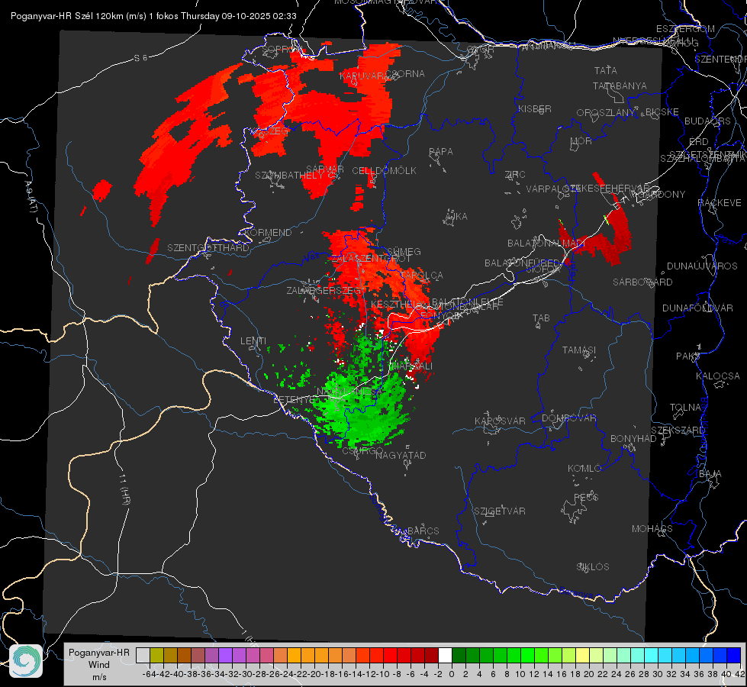747x687 pixels.
Task: Click the PECS city label
Action: [x=585, y=497]
